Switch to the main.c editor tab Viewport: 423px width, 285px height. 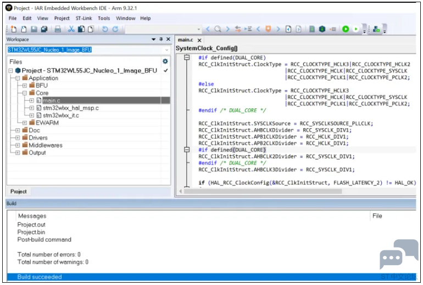pyautogui.click(x=185, y=40)
